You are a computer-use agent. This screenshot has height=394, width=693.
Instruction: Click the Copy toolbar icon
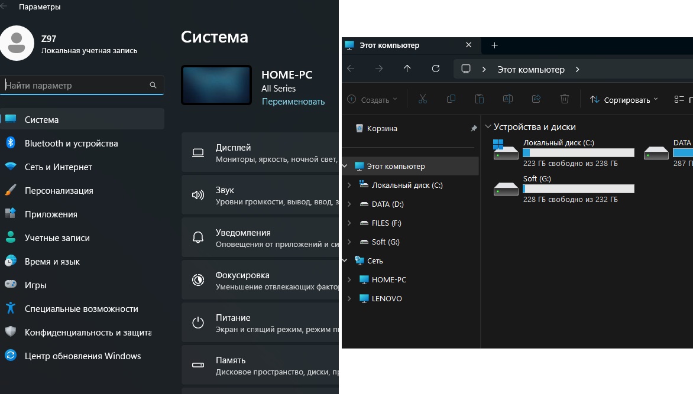(x=451, y=99)
